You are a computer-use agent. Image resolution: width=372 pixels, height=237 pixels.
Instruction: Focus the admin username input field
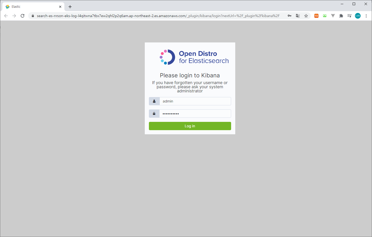(195, 101)
